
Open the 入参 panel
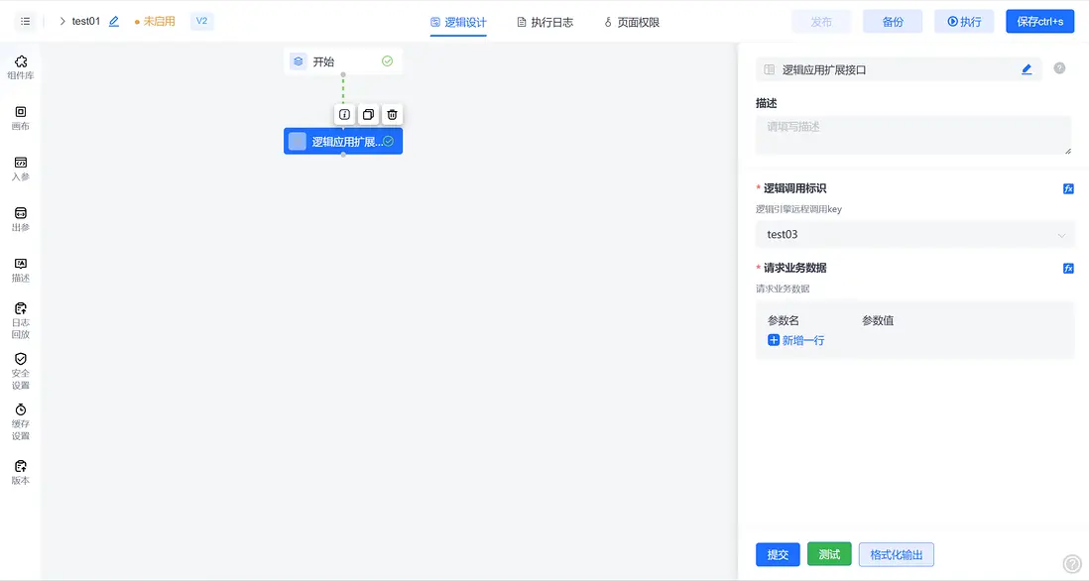click(x=20, y=169)
